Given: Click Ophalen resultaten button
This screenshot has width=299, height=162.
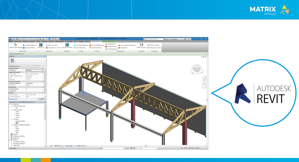Looking at the screenshot, I should pyautogui.click(x=67, y=46).
